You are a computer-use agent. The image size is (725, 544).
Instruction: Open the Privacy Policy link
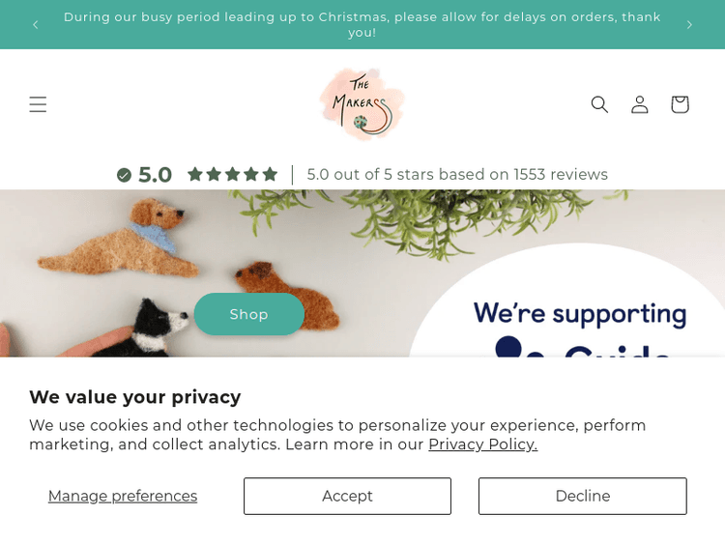(x=482, y=444)
